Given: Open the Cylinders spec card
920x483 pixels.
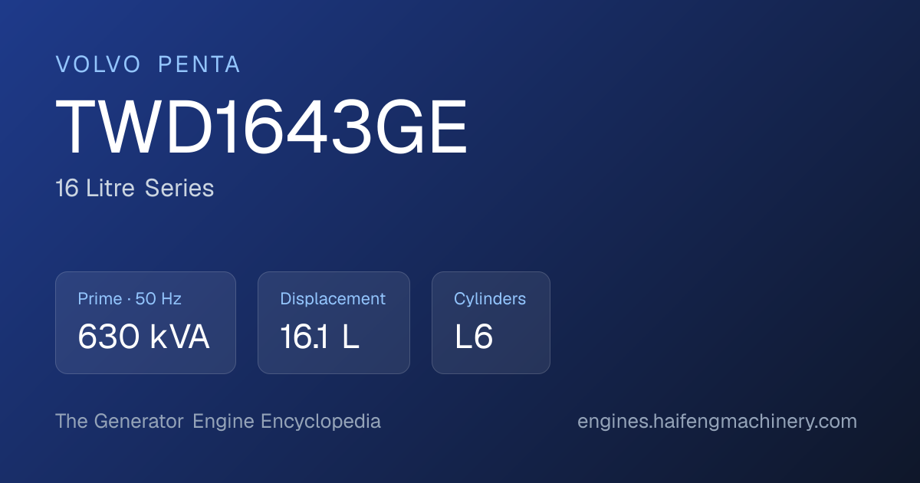Looking at the screenshot, I should coord(491,323).
